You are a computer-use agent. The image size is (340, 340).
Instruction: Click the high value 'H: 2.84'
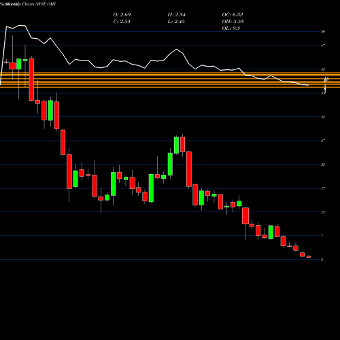tap(176, 15)
